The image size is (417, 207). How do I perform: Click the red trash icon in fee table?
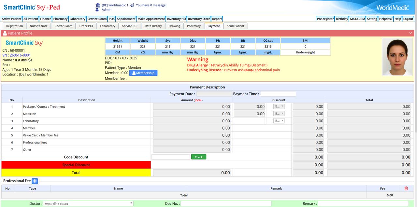click(406, 188)
